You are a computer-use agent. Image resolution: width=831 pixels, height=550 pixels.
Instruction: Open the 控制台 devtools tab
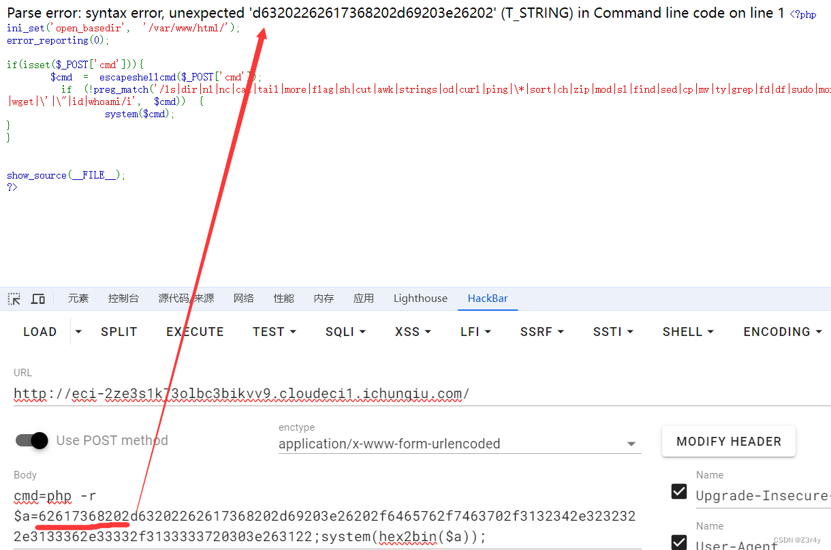(123, 299)
